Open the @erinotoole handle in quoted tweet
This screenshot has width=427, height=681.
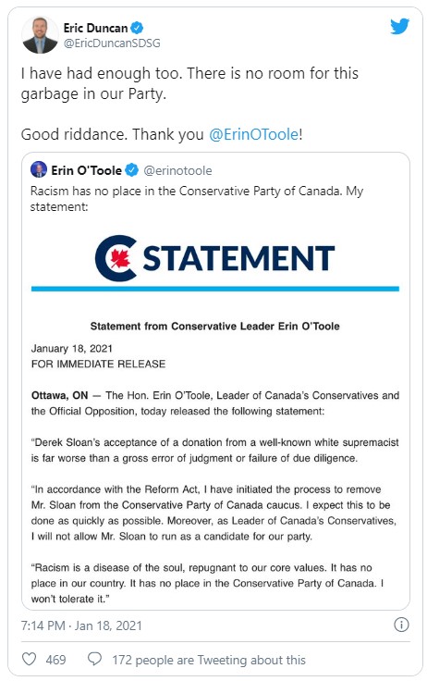click(177, 170)
